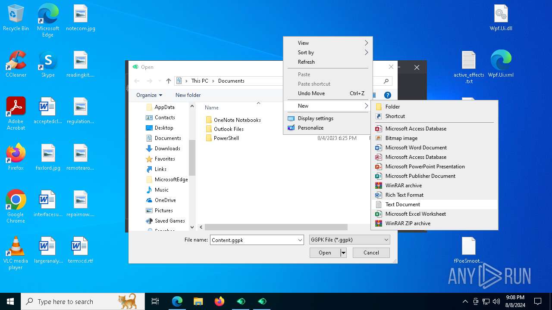Click the Open button

click(x=325, y=253)
